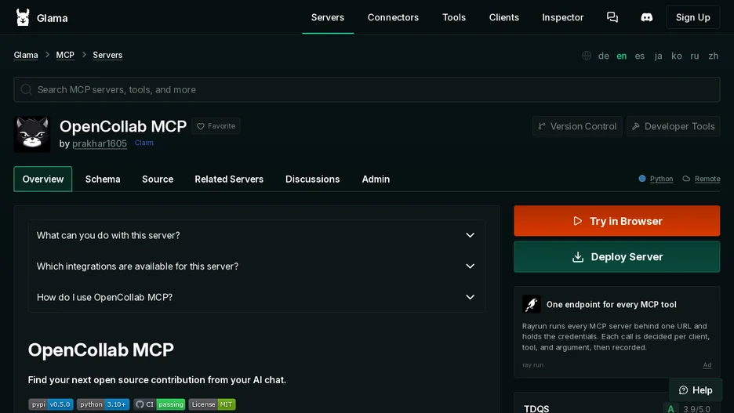734x413 pixels.
Task: Open the chat bubbles icon in header
Action: (x=612, y=17)
